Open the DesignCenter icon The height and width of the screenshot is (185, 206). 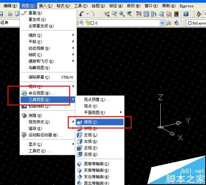point(146,14)
